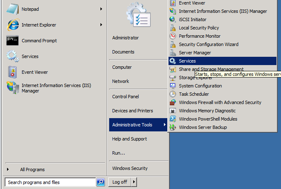Screen dimensions: 281x189
Task: Click the search magnifier button
Action: point(101,182)
